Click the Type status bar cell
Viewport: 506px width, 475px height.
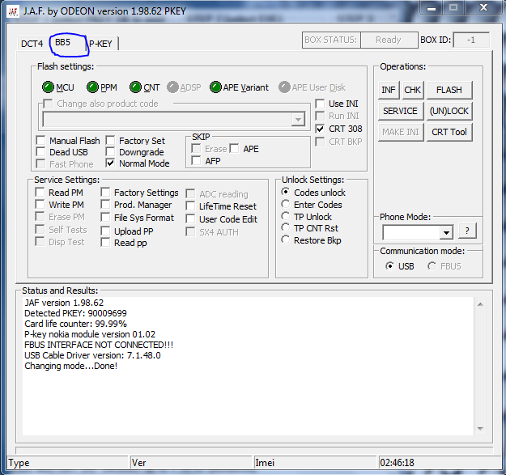[x=68, y=463]
